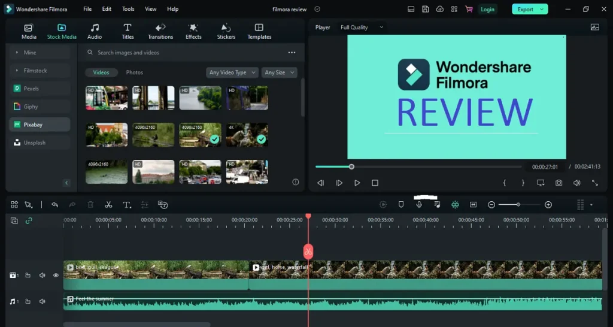Open the Any Size dropdown

click(x=279, y=72)
